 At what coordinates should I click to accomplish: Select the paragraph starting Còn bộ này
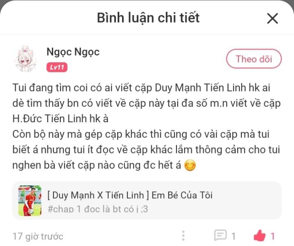point(146,150)
